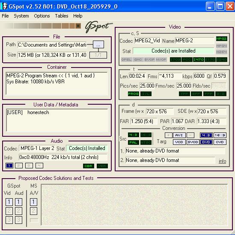The width and height of the screenshot is (235, 235).
Task: Click the plus button beside AVI
Action: pyautogui.click(x=168, y=135)
